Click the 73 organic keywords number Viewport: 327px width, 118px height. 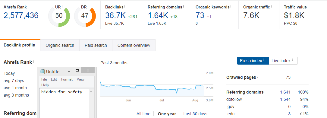[200, 16]
